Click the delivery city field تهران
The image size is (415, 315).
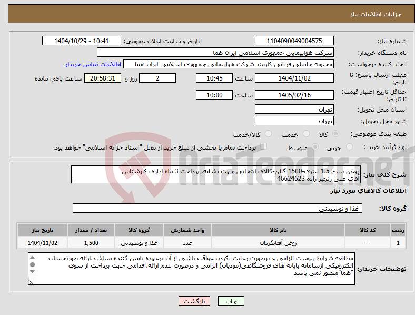294,121
